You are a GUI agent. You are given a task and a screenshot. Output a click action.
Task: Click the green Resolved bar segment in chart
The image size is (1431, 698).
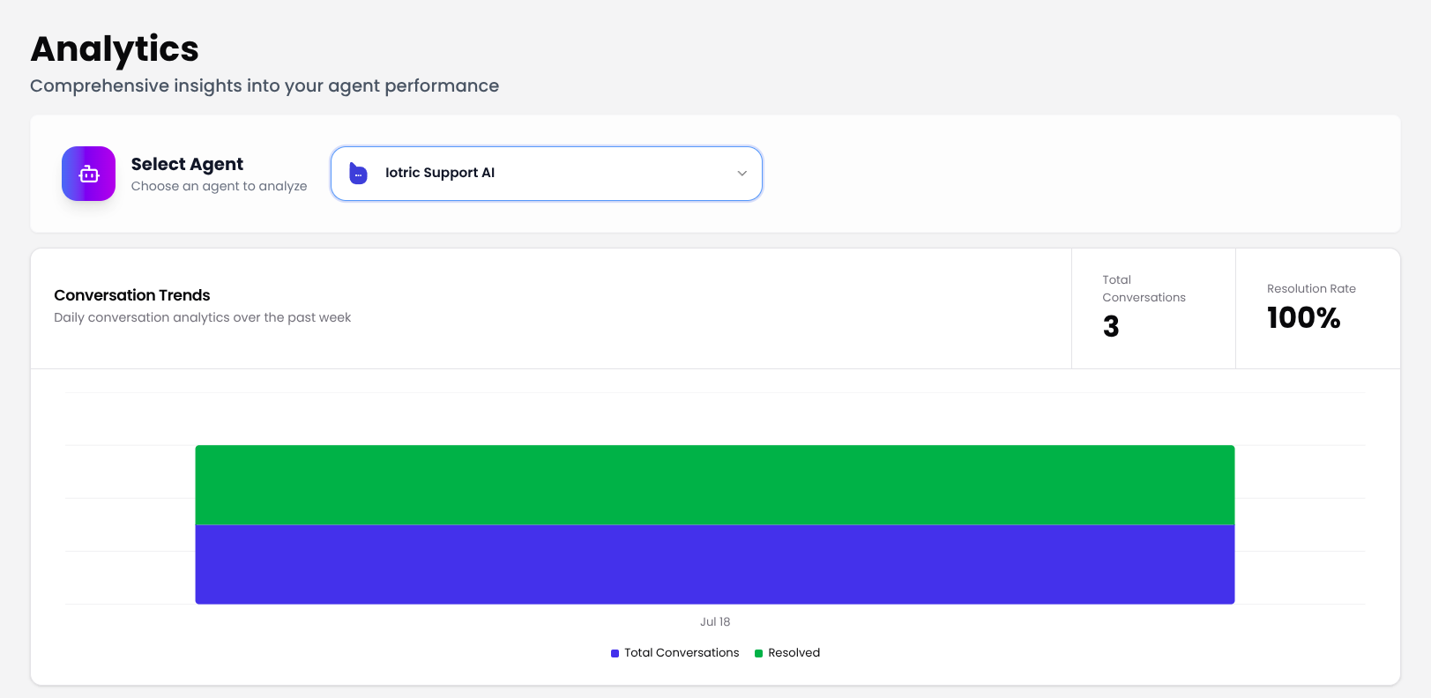tap(715, 485)
